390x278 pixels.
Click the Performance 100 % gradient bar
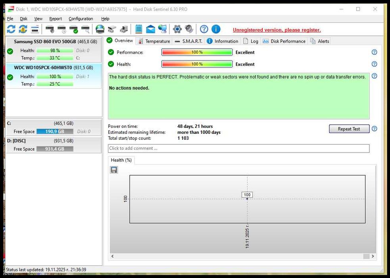[197, 52]
